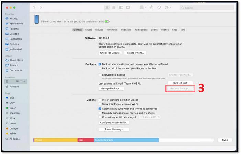Go forward with the right chevron
The height and width of the screenshot is (155, 241).
(41, 7)
